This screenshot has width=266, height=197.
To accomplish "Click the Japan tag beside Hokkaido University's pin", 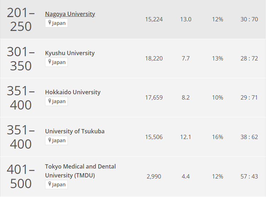I will click(x=59, y=102).
